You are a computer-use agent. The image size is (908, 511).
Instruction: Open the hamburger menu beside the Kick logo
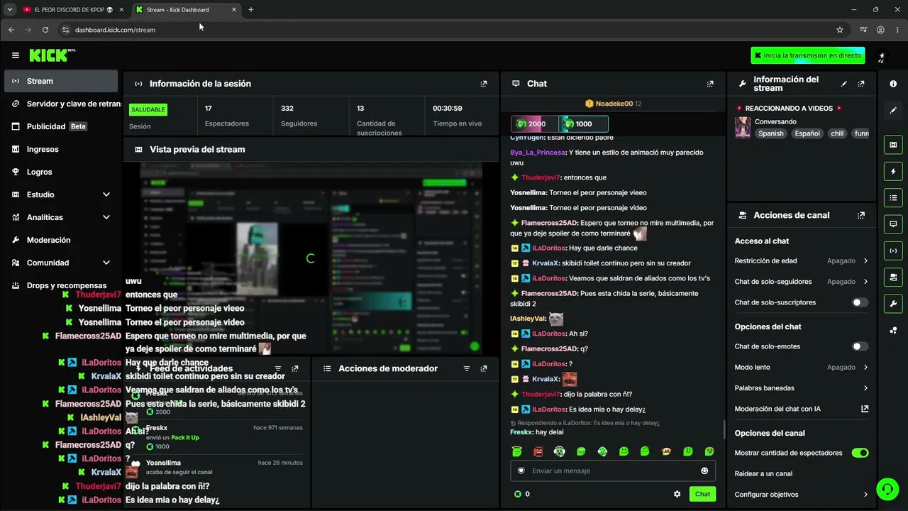16,55
